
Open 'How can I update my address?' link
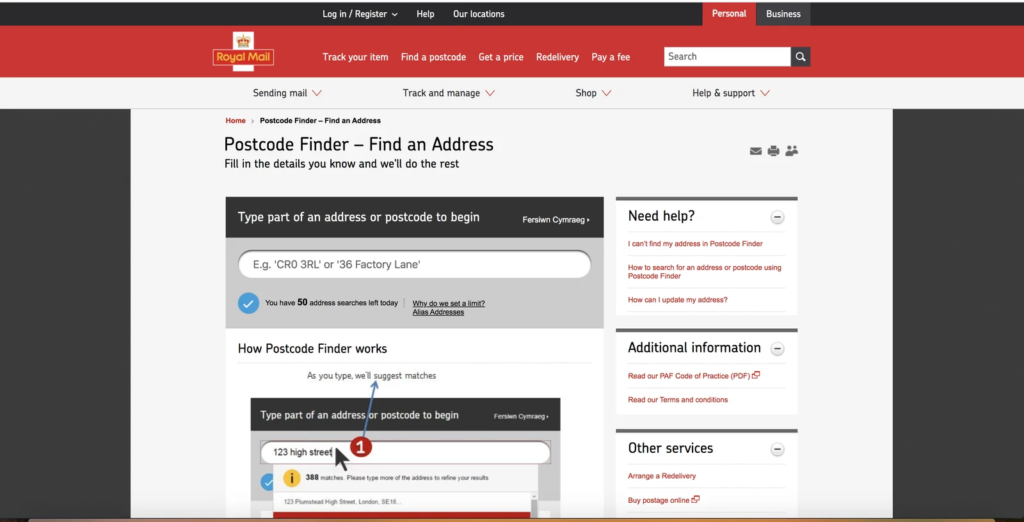tap(678, 299)
